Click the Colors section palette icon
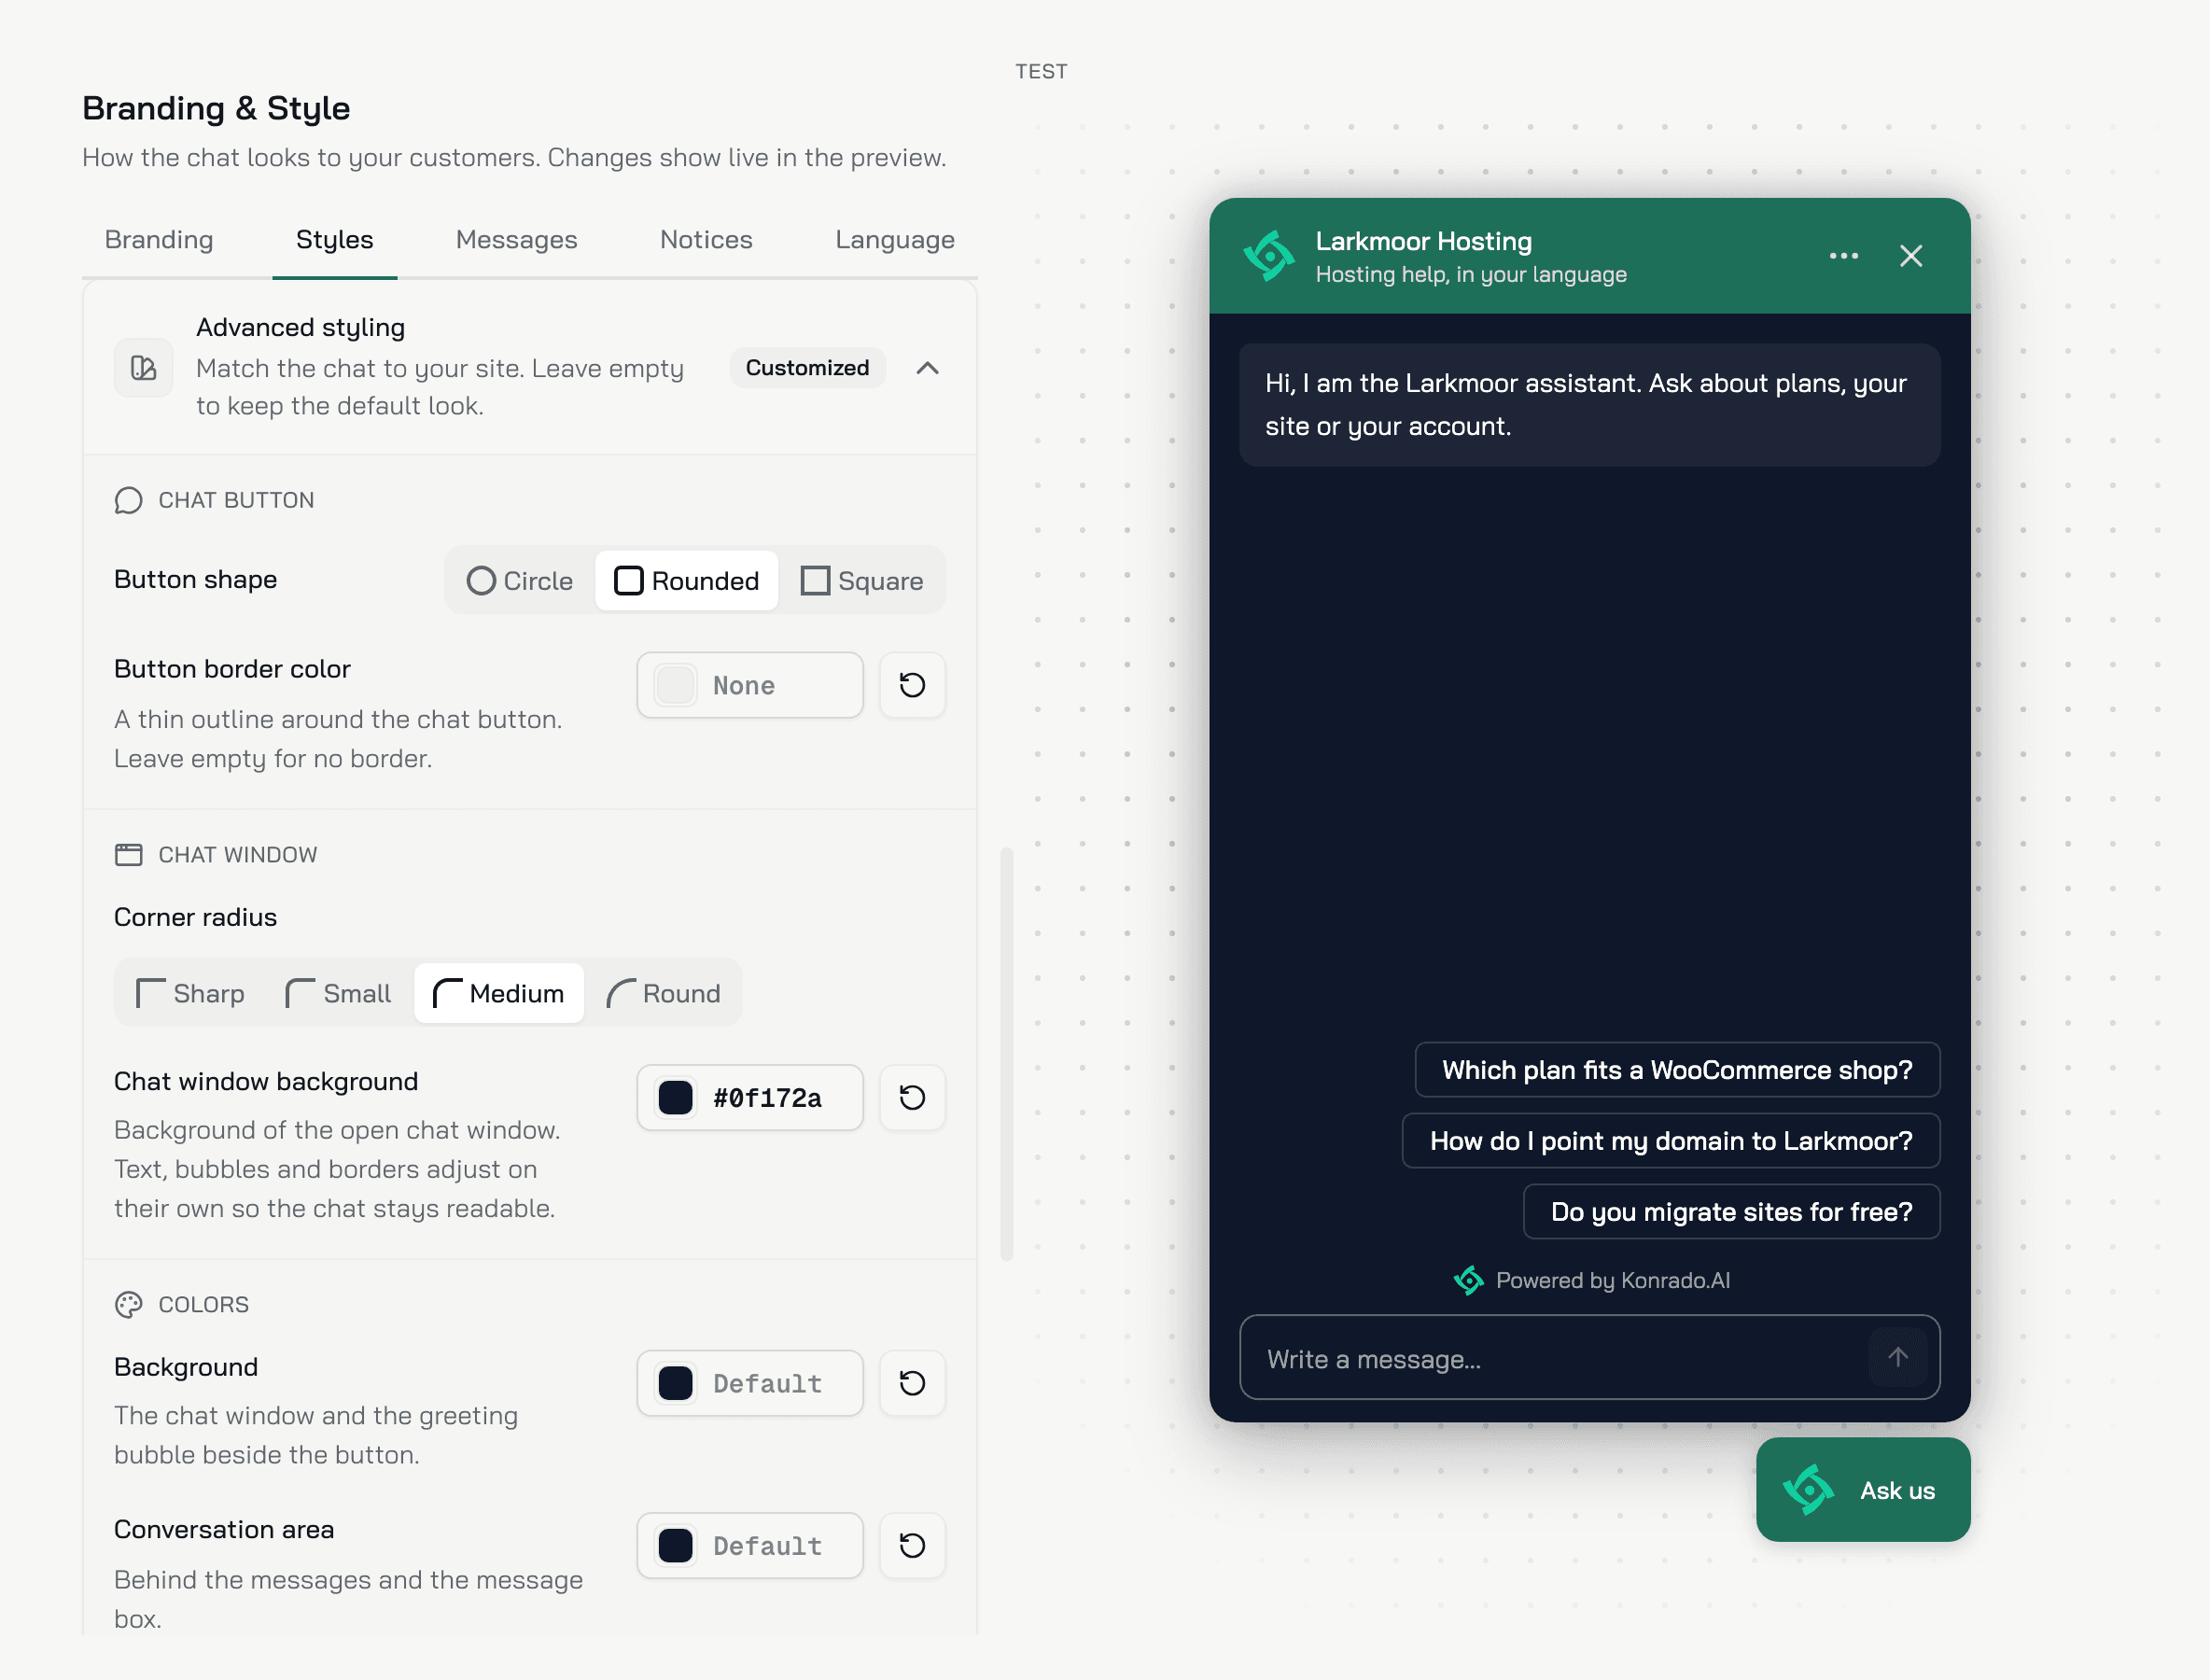 128,1304
